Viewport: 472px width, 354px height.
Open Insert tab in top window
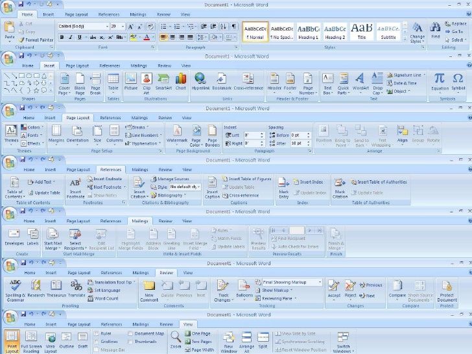point(48,14)
